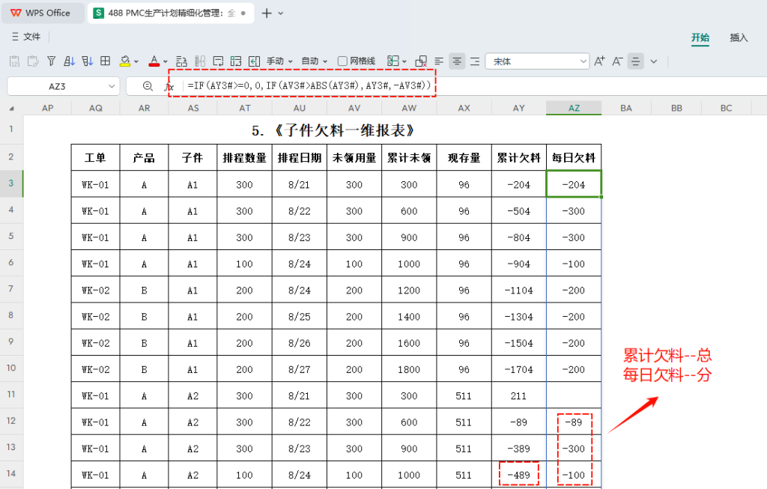Screen dimensions: 767x489
Task: Click the 现存量 header cell
Action: tap(464, 157)
